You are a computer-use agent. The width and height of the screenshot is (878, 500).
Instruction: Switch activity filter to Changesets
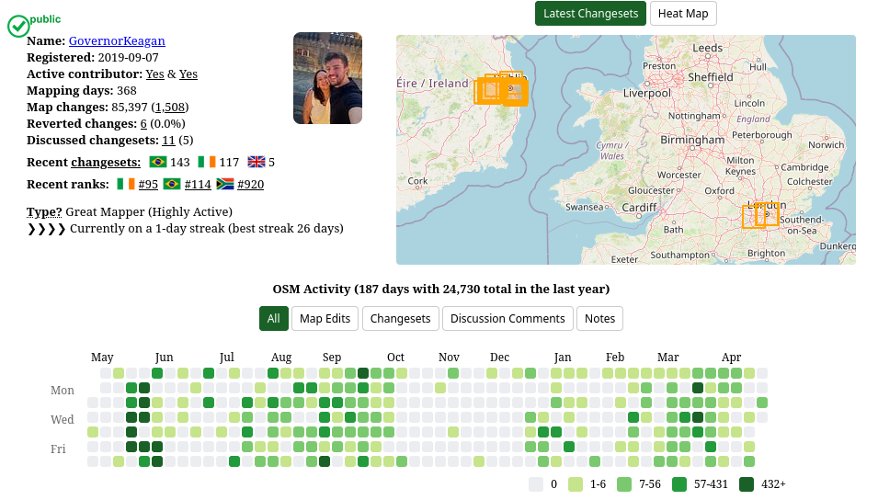(x=400, y=319)
